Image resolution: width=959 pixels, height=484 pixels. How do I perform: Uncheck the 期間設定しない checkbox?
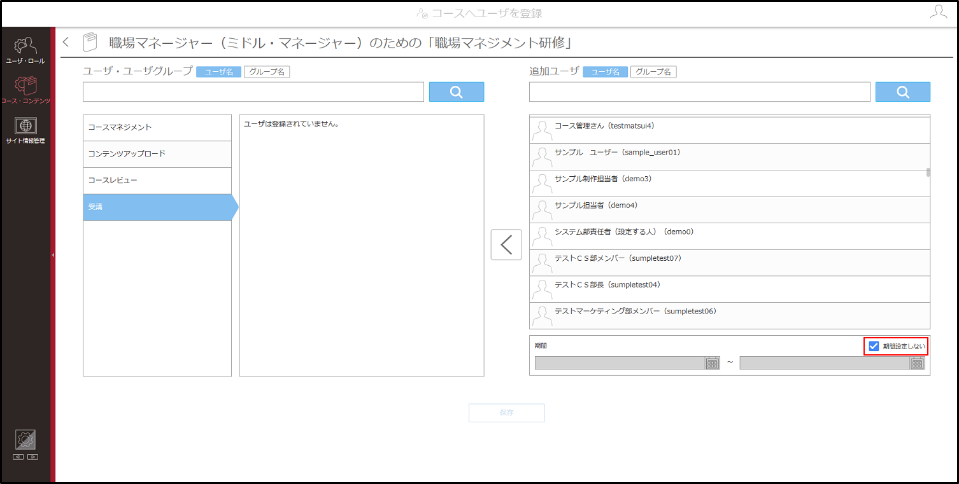[874, 347]
